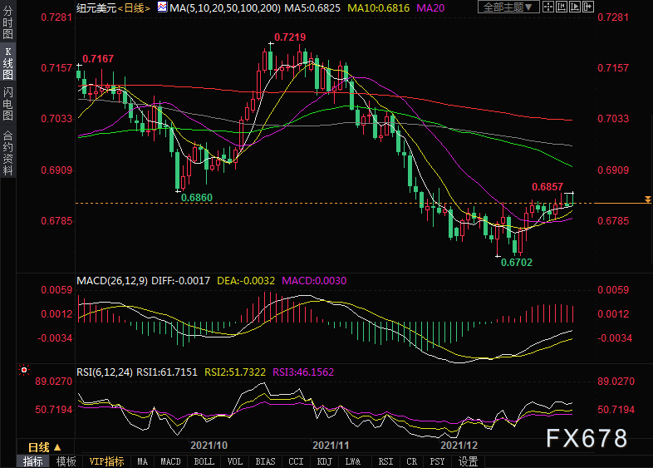This screenshot has height=468, width=653.
Task: Select the MA indicator button
Action: click(x=142, y=461)
